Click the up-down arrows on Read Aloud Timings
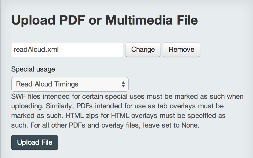253x158 pixels. coord(123,84)
